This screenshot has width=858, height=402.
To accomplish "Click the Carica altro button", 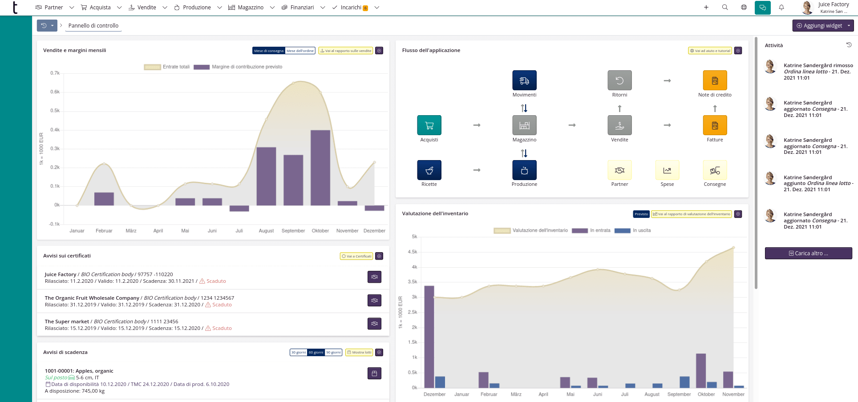I will coord(808,253).
